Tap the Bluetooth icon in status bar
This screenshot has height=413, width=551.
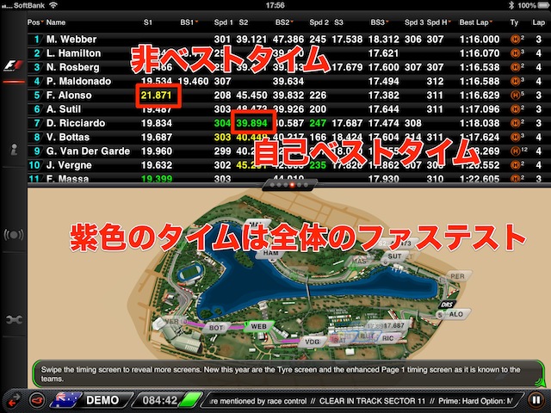pyautogui.click(x=511, y=5)
